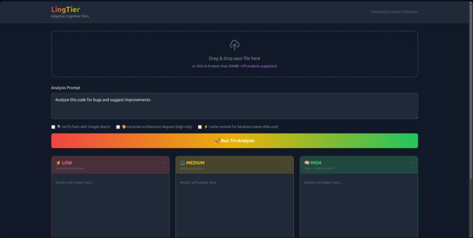The height and width of the screenshot is (238, 473).
Task: Click the LOW panel results placeholder text
Action: click(75, 182)
